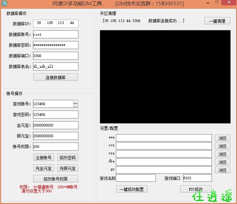Click 浏览 beside the gs field
The image size is (237, 204).
(222, 170)
